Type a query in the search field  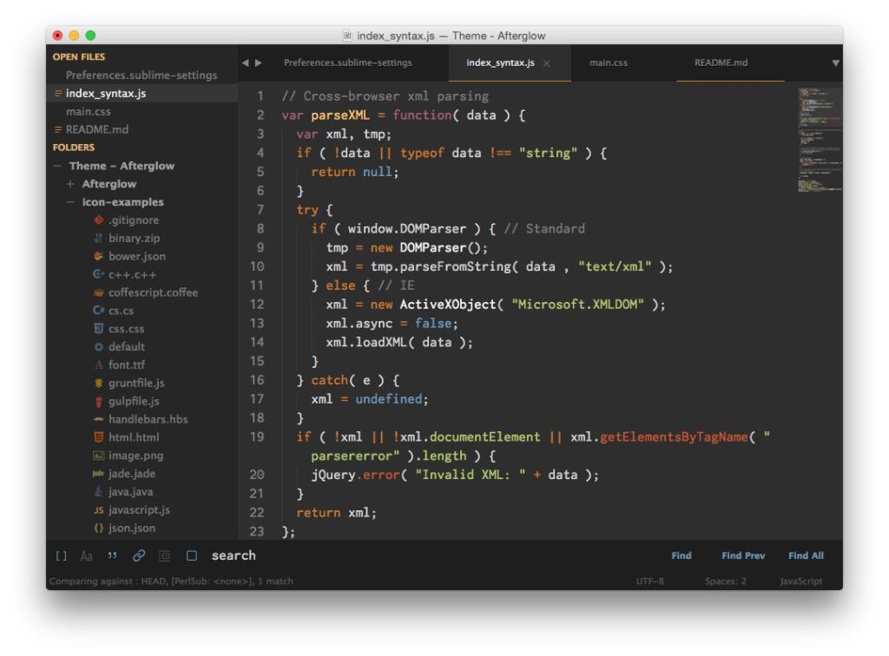coord(347,555)
